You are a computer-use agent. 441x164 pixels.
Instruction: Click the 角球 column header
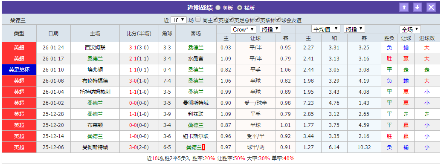pos(167,33)
